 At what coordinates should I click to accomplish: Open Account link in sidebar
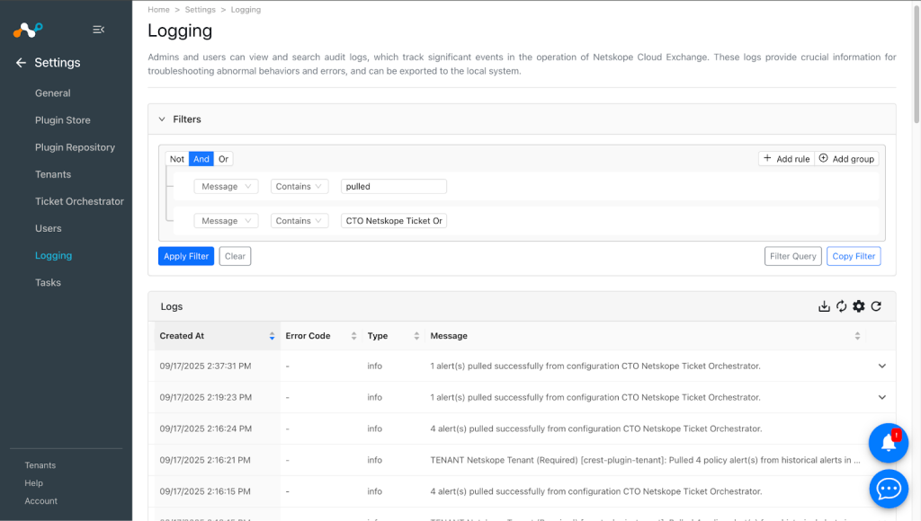40,501
